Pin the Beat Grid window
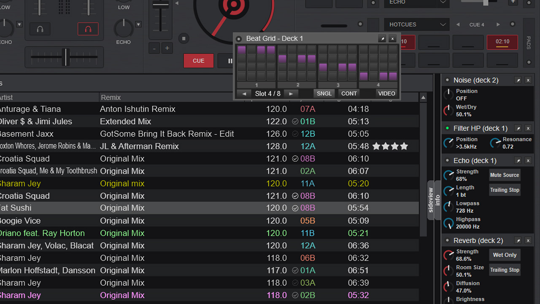Image resolution: width=540 pixels, height=304 pixels. [382, 38]
